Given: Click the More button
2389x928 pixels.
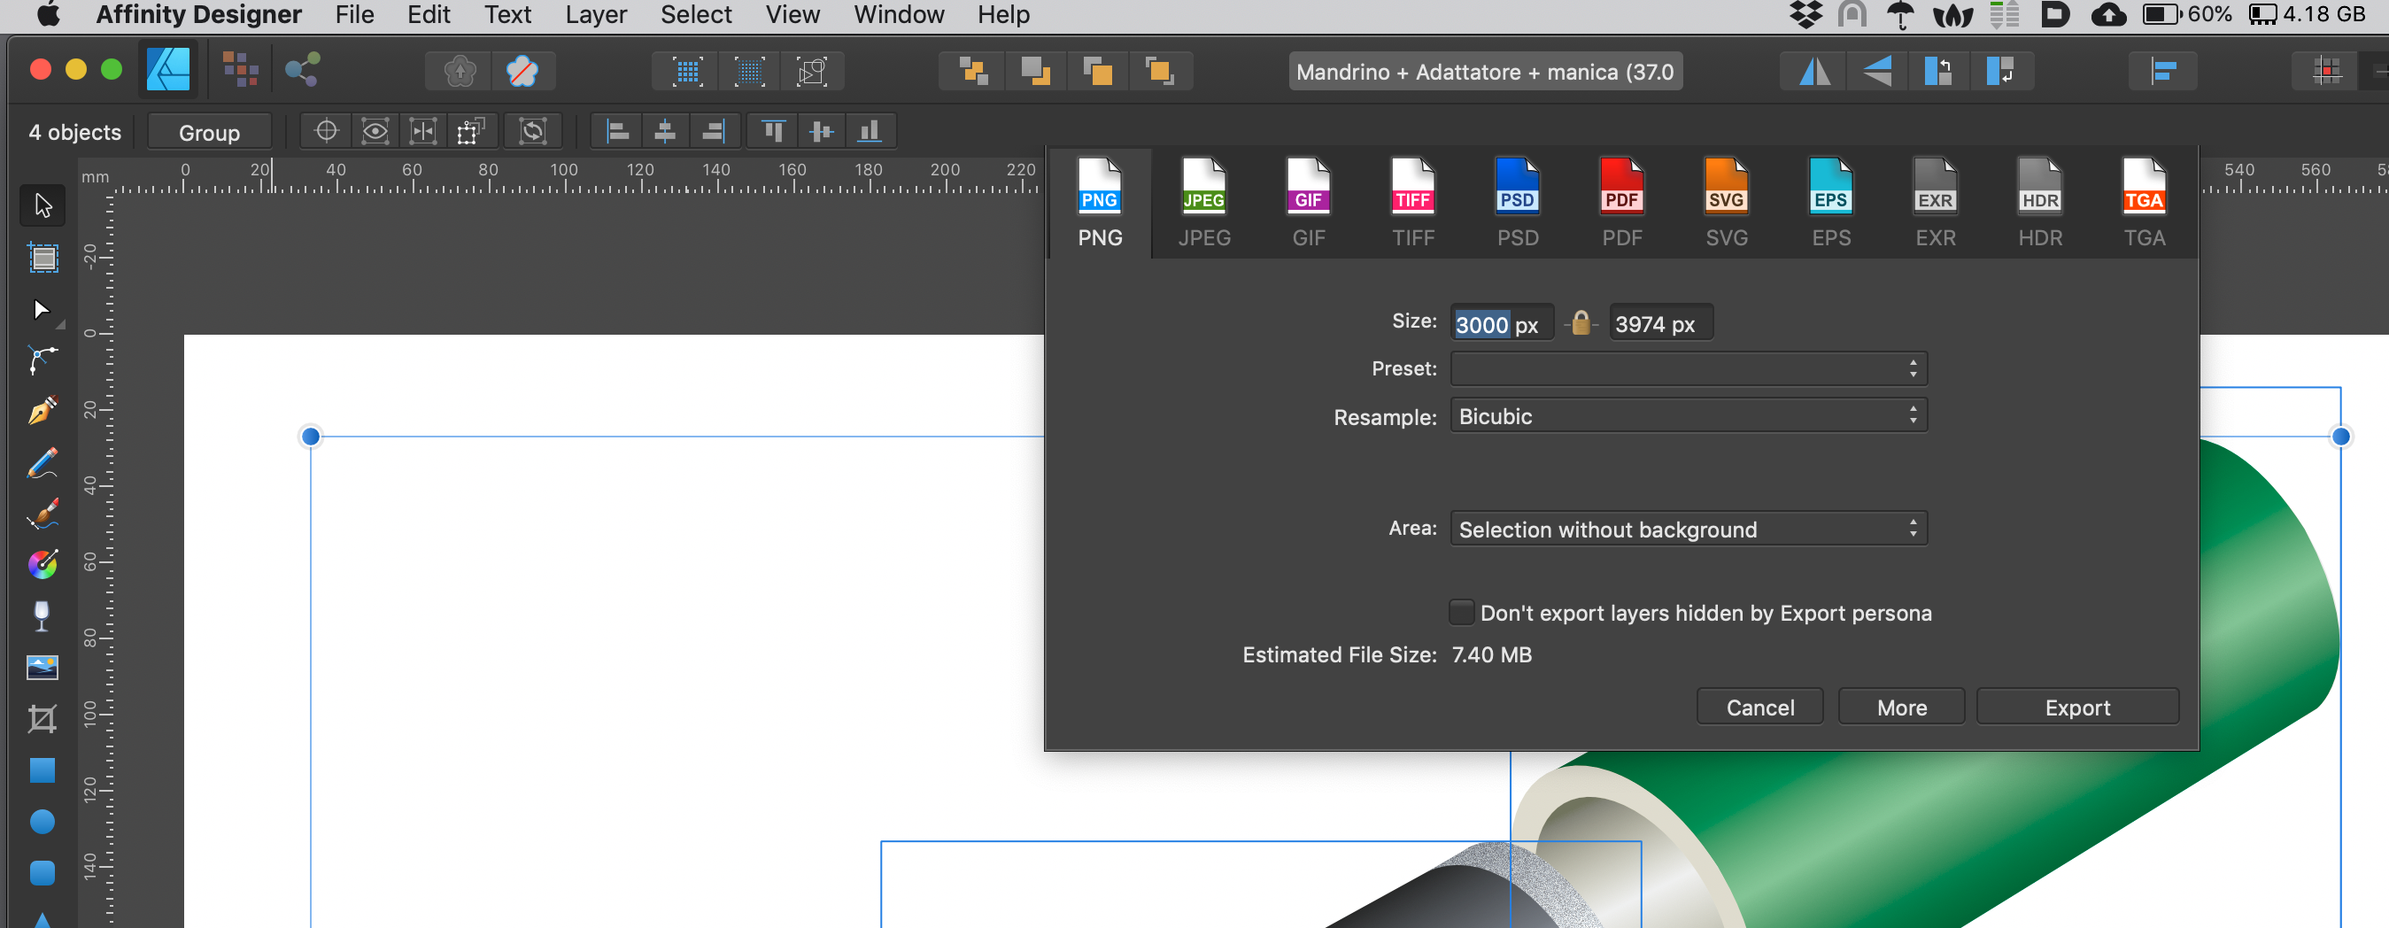Looking at the screenshot, I should 1901,708.
